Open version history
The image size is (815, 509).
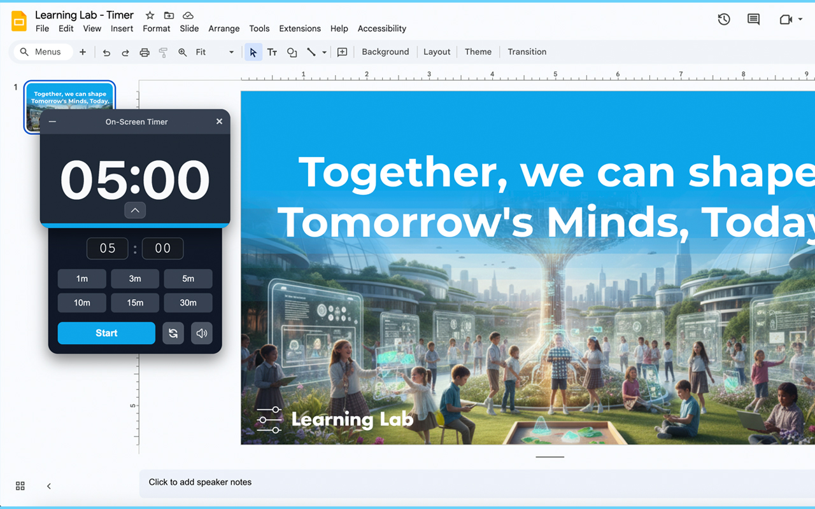[x=724, y=19]
